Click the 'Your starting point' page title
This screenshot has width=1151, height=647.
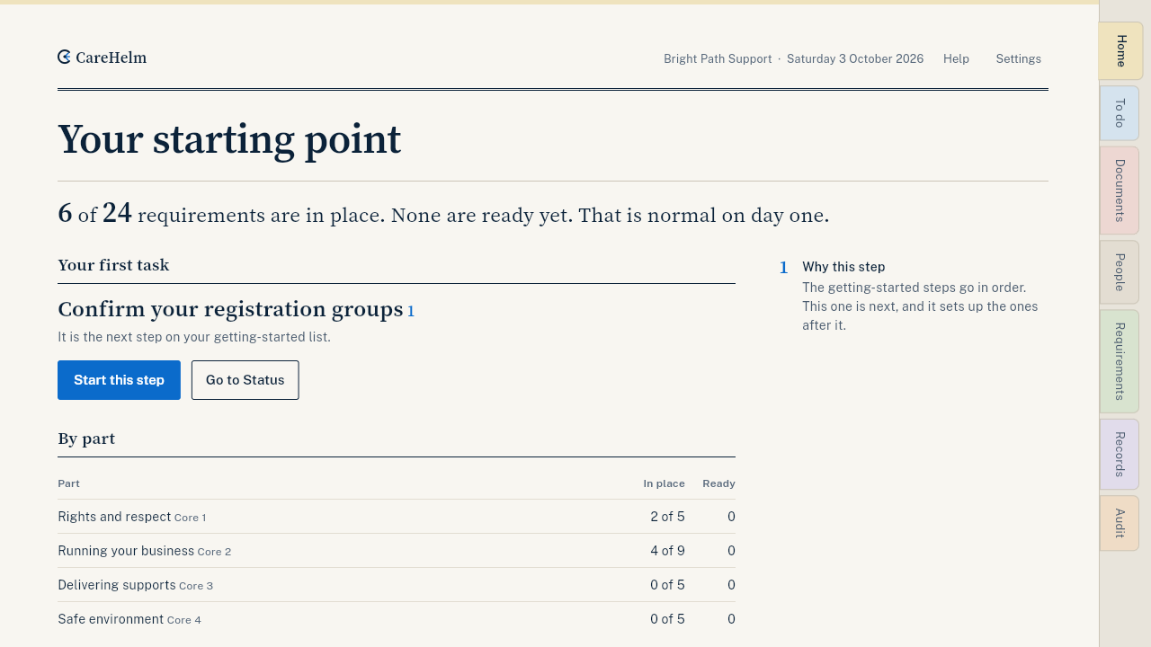229,139
